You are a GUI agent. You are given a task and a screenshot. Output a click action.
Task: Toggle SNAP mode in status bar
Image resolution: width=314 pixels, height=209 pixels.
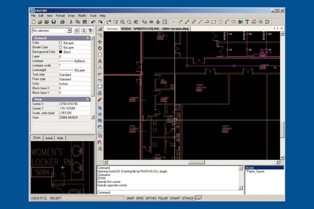(130, 198)
